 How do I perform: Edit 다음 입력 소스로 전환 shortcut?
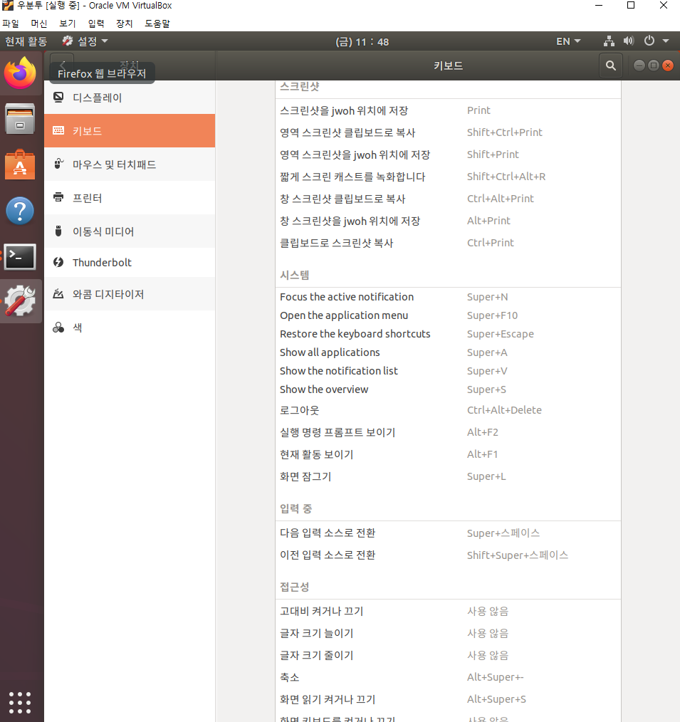(x=448, y=533)
